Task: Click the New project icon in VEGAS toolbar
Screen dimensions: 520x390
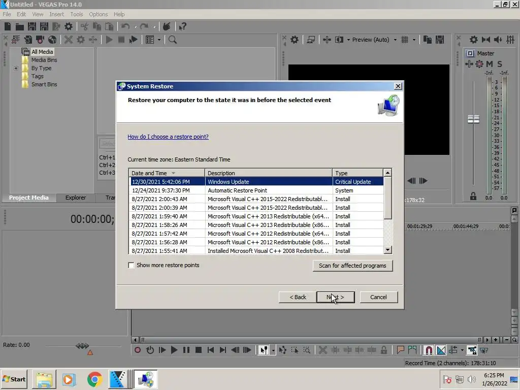Action: (x=8, y=26)
